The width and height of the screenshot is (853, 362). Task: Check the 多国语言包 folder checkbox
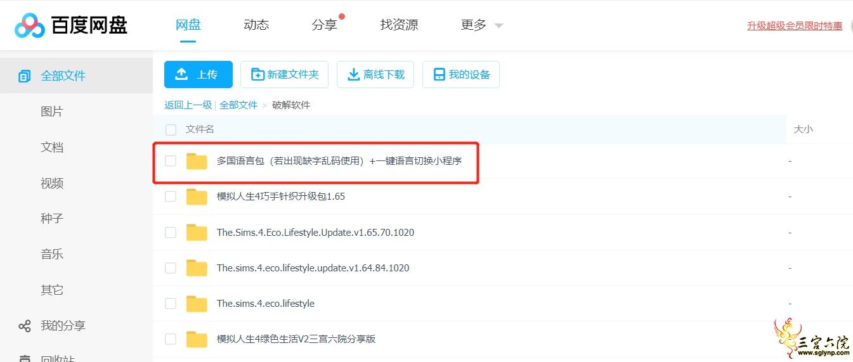[x=171, y=161]
